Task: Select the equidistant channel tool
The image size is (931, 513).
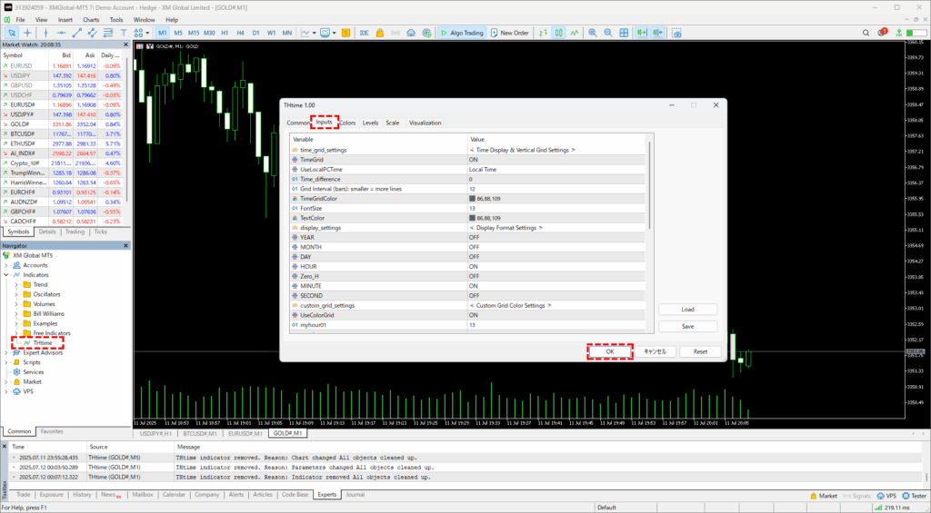Action: (92, 33)
